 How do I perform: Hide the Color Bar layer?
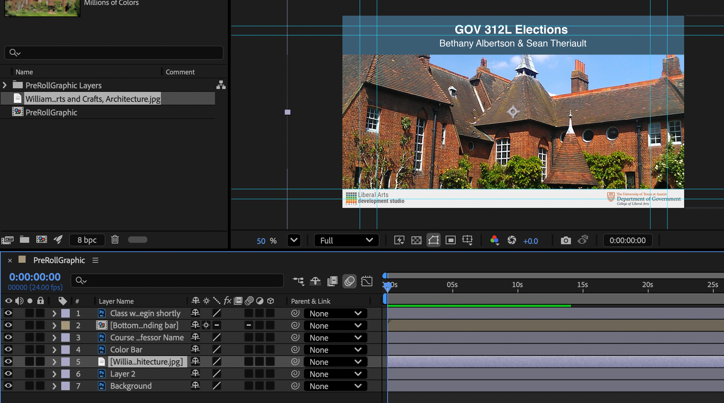8,349
